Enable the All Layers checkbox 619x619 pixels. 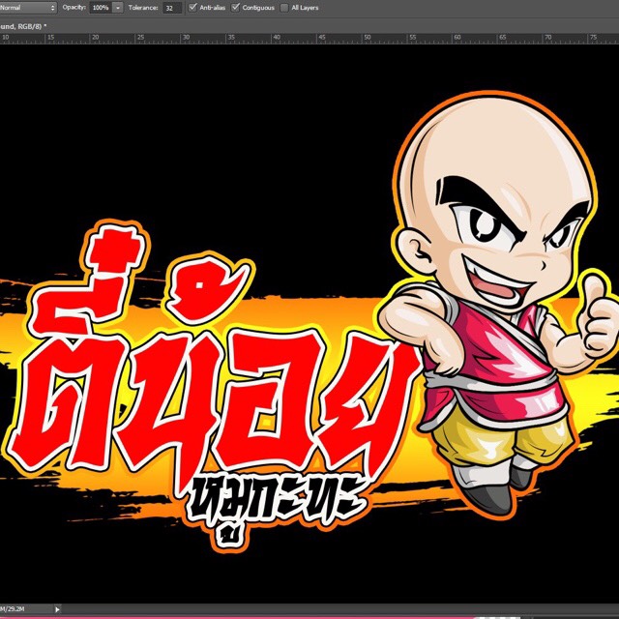[283, 7]
